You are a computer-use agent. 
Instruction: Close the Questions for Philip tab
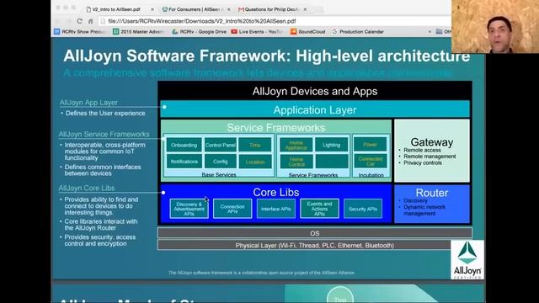coord(305,9)
